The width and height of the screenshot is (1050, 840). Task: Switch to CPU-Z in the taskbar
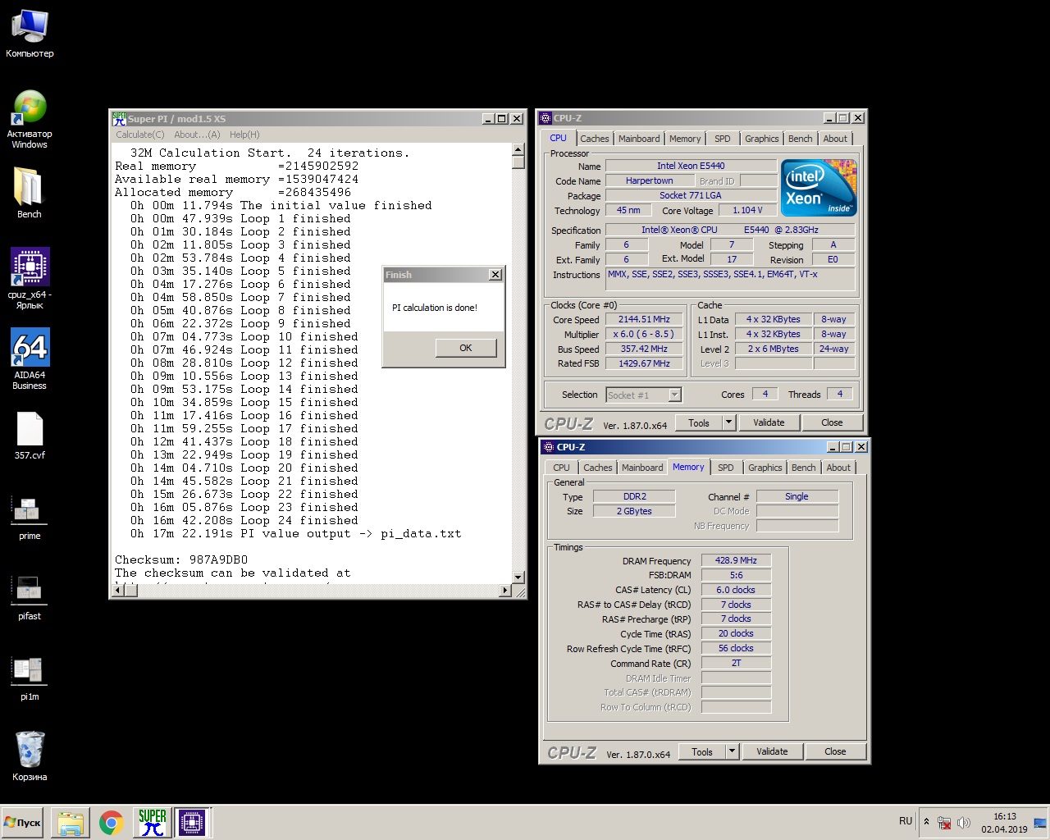point(192,822)
